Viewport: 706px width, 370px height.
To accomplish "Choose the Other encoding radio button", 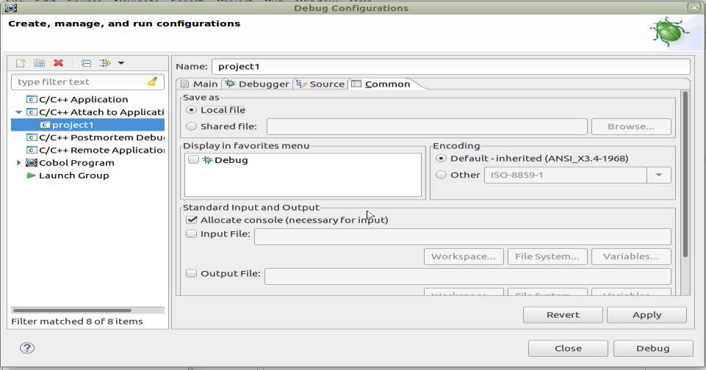I will [441, 175].
